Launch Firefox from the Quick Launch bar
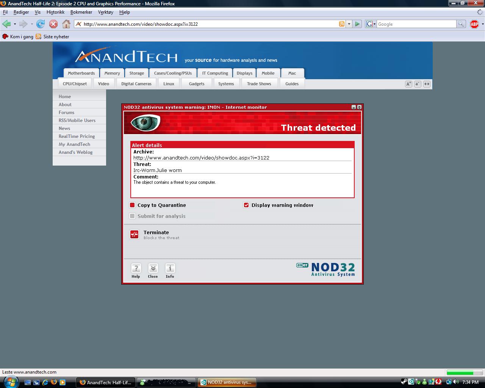Viewport: 485px width, 388px height. 54,382
